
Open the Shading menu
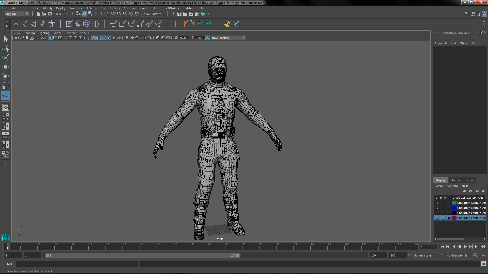click(29, 33)
